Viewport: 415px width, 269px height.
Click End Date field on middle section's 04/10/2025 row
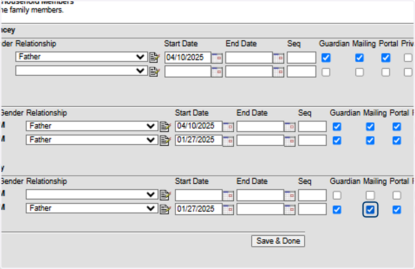coord(260,126)
